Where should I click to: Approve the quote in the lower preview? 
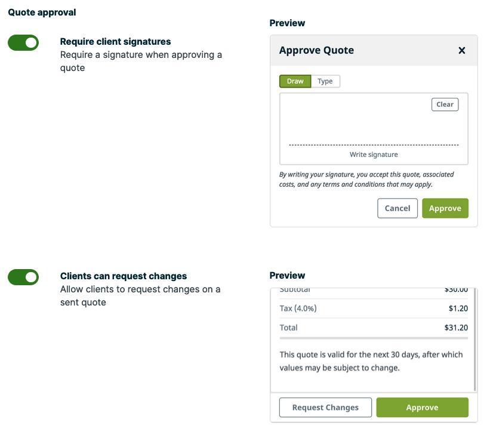[x=422, y=408]
